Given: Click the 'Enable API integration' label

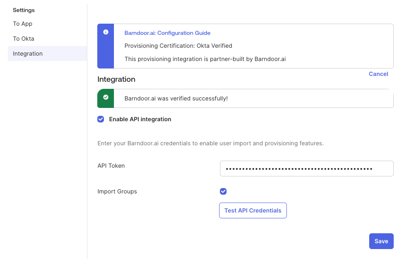Looking at the screenshot, I should (x=140, y=120).
